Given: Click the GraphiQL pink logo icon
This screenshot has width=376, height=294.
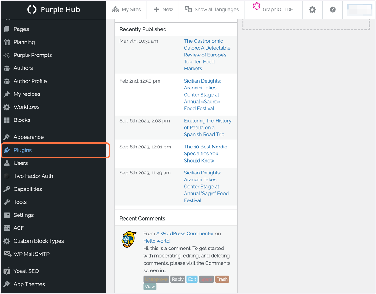Looking at the screenshot, I should (257, 7).
